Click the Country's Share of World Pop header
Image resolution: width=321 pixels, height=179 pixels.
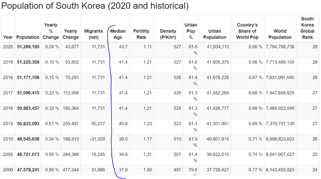pos(247,31)
